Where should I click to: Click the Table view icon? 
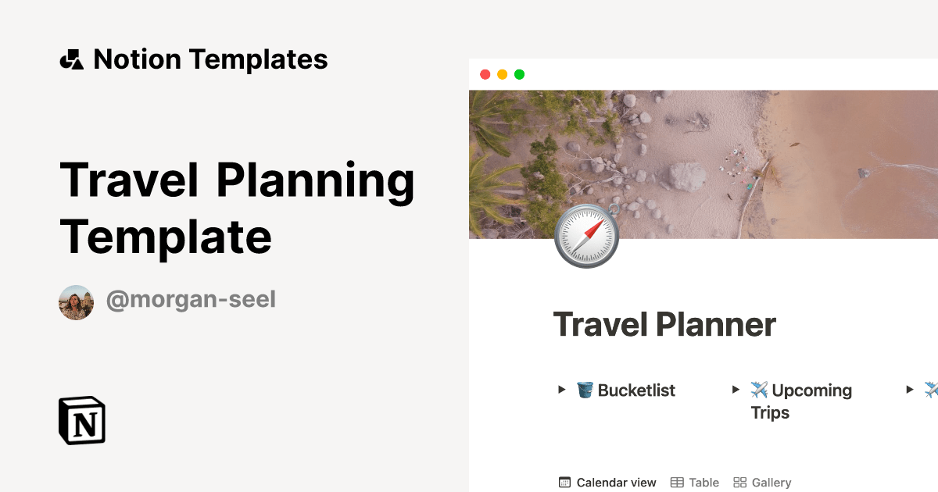pyautogui.click(x=677, y=482)
